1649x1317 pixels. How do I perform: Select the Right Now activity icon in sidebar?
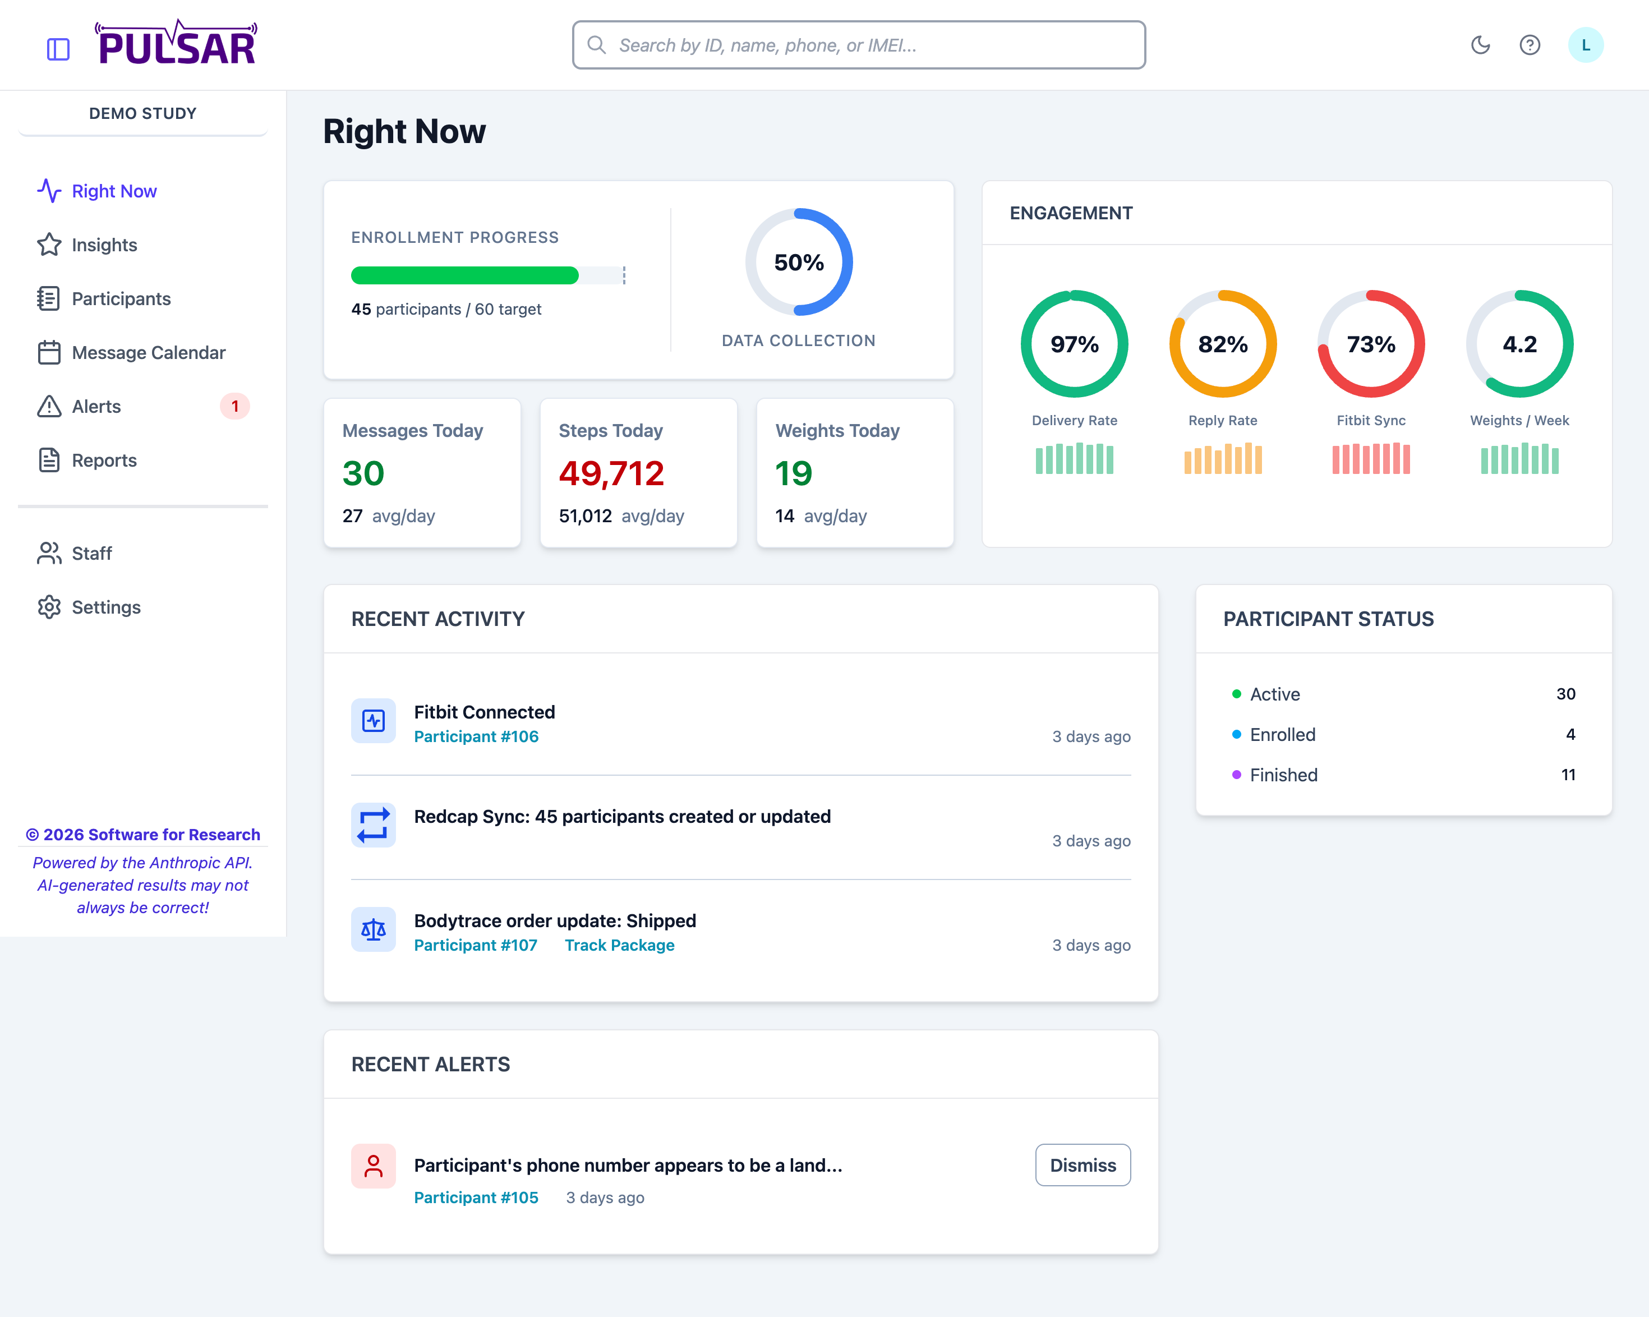(50, 191)
